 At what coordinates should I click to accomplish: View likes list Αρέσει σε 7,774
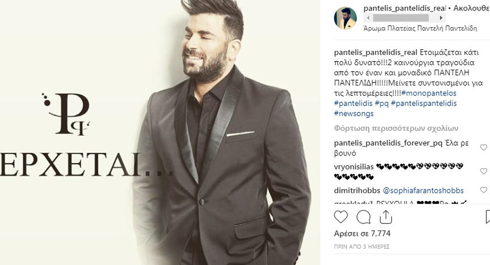click(362, 233)
